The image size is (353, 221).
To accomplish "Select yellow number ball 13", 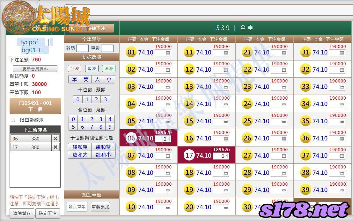I will 189,87.
